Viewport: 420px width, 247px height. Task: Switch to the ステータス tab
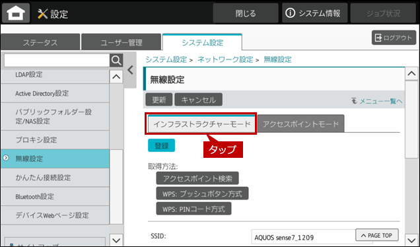click(x=40, y=42)
